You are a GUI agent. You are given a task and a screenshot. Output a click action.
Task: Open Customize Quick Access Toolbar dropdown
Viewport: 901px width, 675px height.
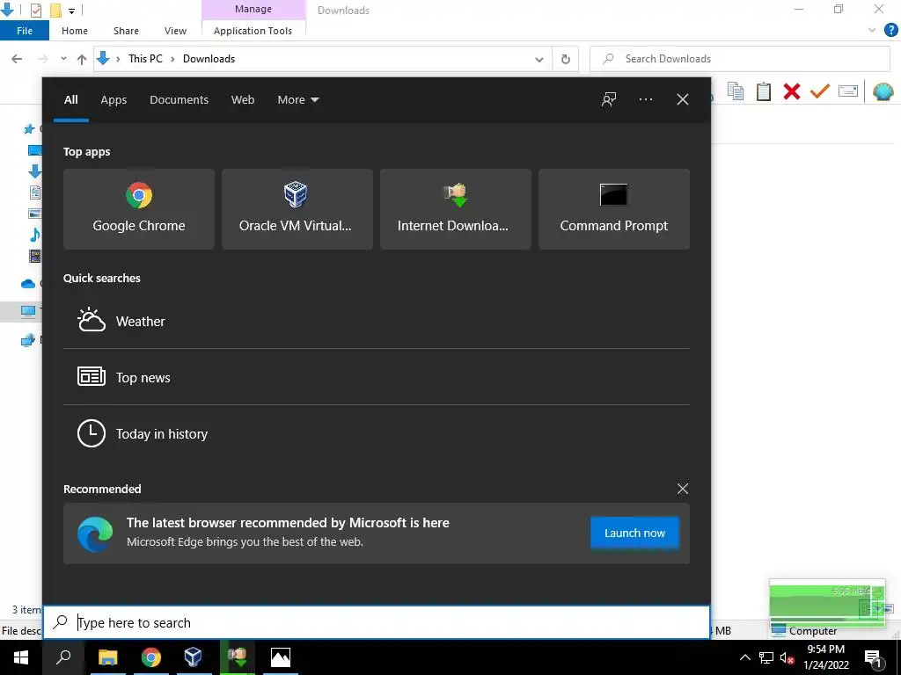(x=71, y=11)
